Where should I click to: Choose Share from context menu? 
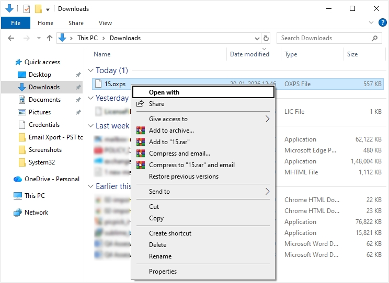[x=203, y=104]
